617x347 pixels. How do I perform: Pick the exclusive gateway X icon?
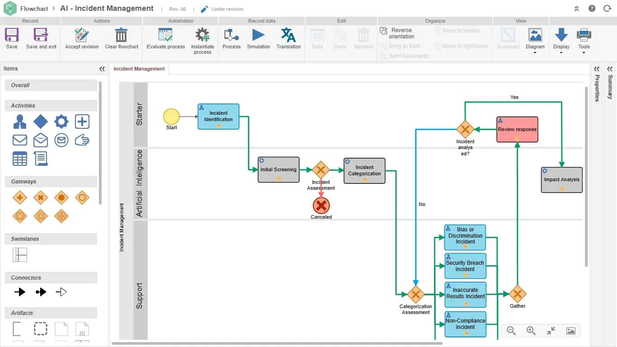pyautogui.click(x=41, y=197)
